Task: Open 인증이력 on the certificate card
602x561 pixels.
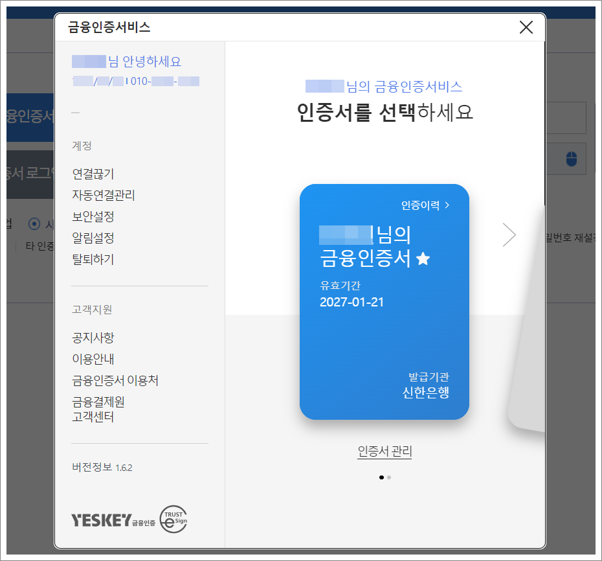Action: pyautogui.click(x=425, y=205)
